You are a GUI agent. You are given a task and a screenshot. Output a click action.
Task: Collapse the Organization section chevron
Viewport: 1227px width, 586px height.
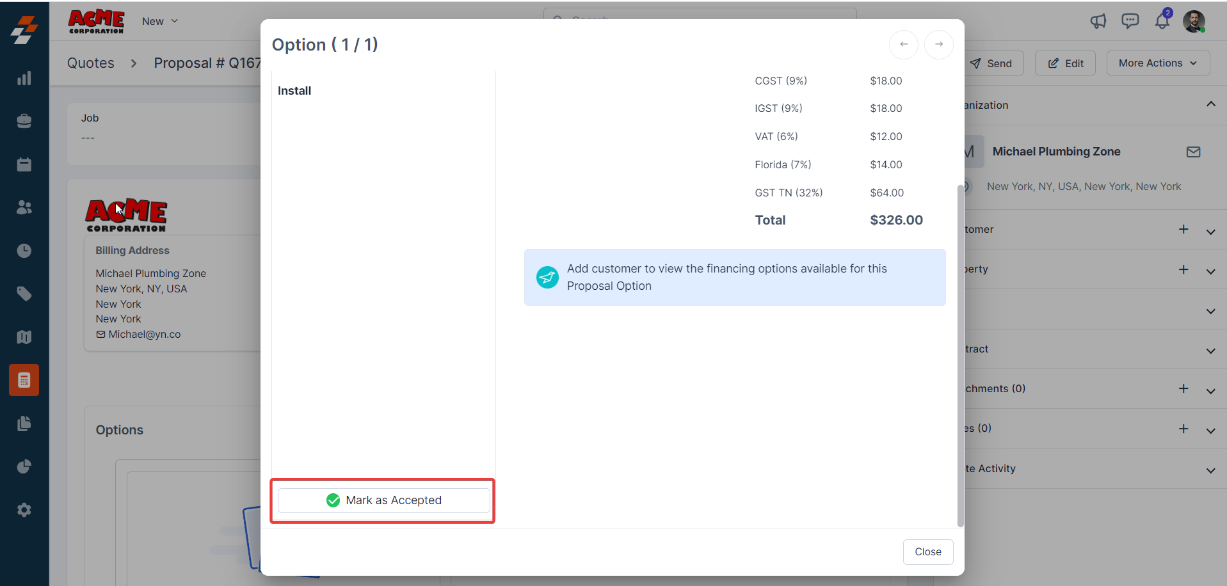1210,104
